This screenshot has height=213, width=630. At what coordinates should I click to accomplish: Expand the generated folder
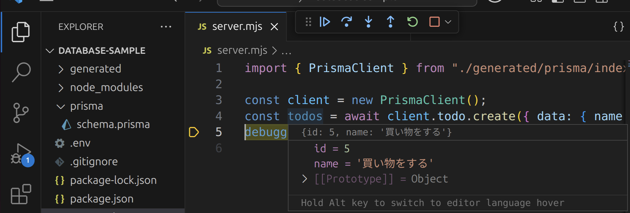click(95, 69)
